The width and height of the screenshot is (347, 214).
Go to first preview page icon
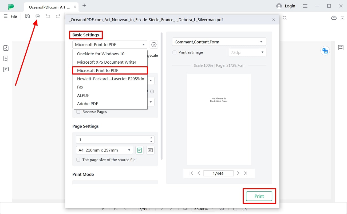(191, 173)
